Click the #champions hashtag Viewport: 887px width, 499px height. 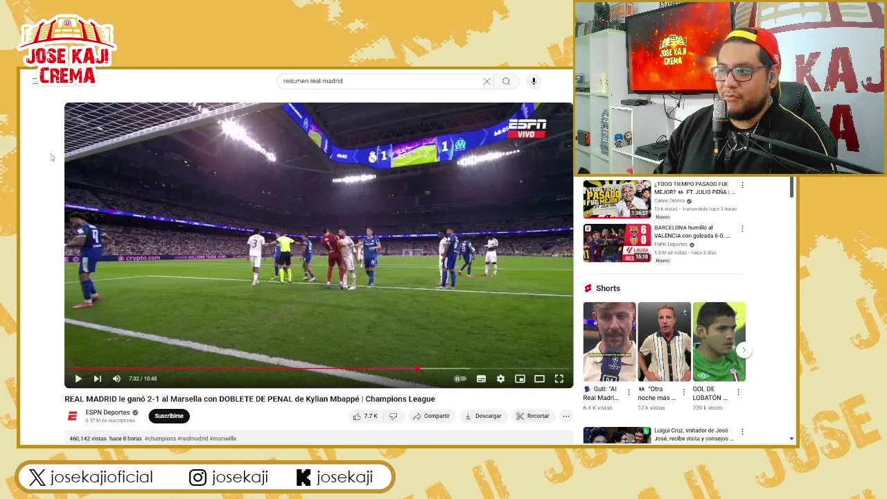(x=160, y=438)
